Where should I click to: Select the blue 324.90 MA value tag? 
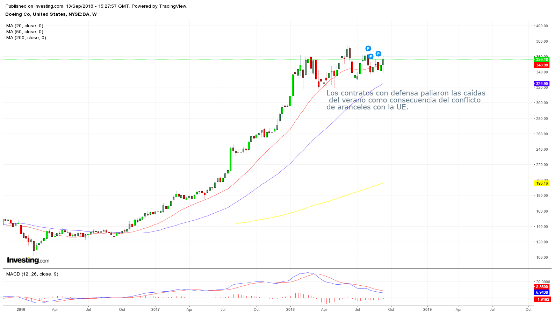542,84
